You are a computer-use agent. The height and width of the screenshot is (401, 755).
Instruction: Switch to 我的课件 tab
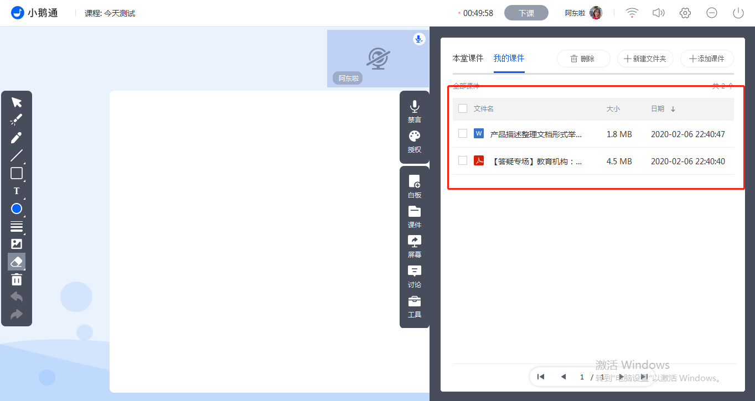pos(509,58)
